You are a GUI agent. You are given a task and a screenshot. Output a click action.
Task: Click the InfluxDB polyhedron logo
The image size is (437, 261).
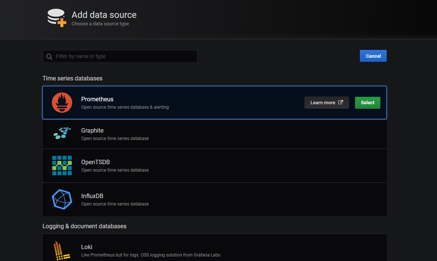click(62, 200)
